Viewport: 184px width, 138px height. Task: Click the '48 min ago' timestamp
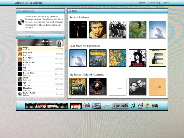59,94
